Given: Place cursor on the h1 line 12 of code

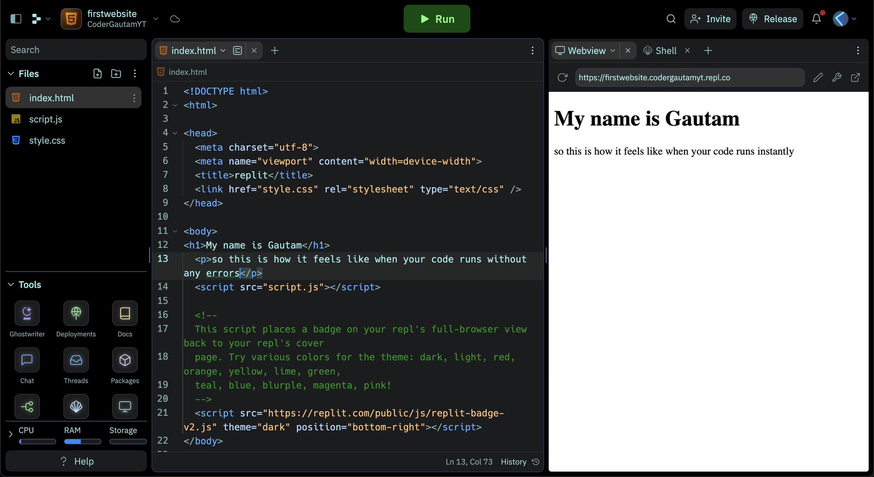Looking at the screenshot, I should (x=256, y=246).
